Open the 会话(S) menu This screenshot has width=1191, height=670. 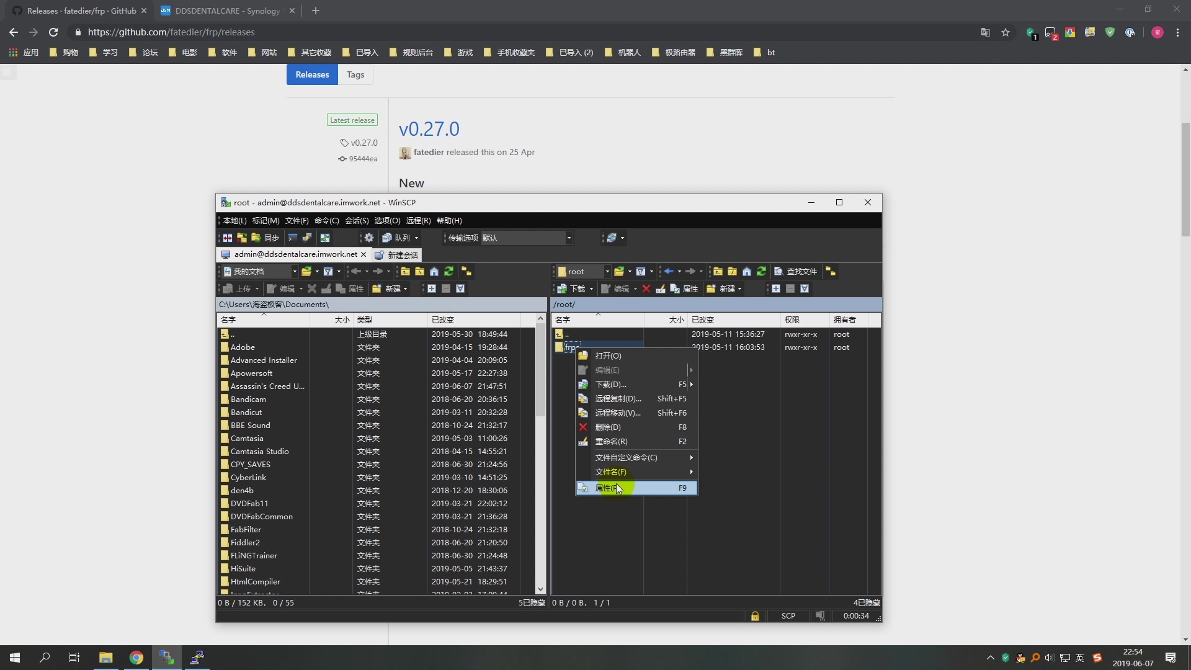point(357,220)
